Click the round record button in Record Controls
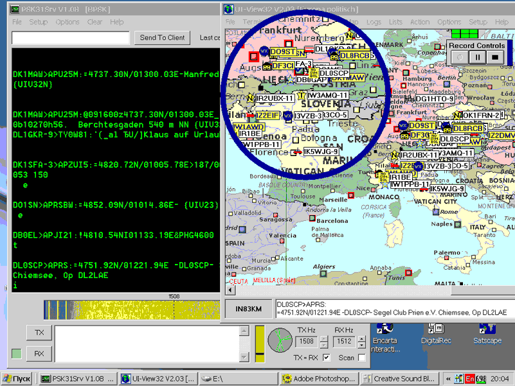This screenshot has height=386, width=515. [460, 57]
